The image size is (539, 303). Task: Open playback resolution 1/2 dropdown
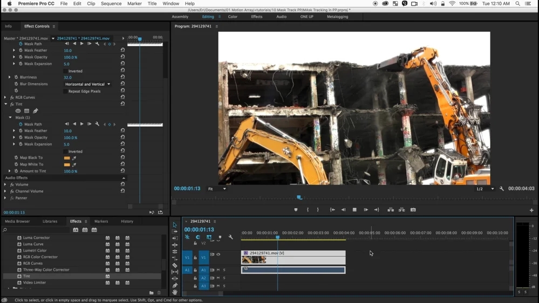click(485, 189)
